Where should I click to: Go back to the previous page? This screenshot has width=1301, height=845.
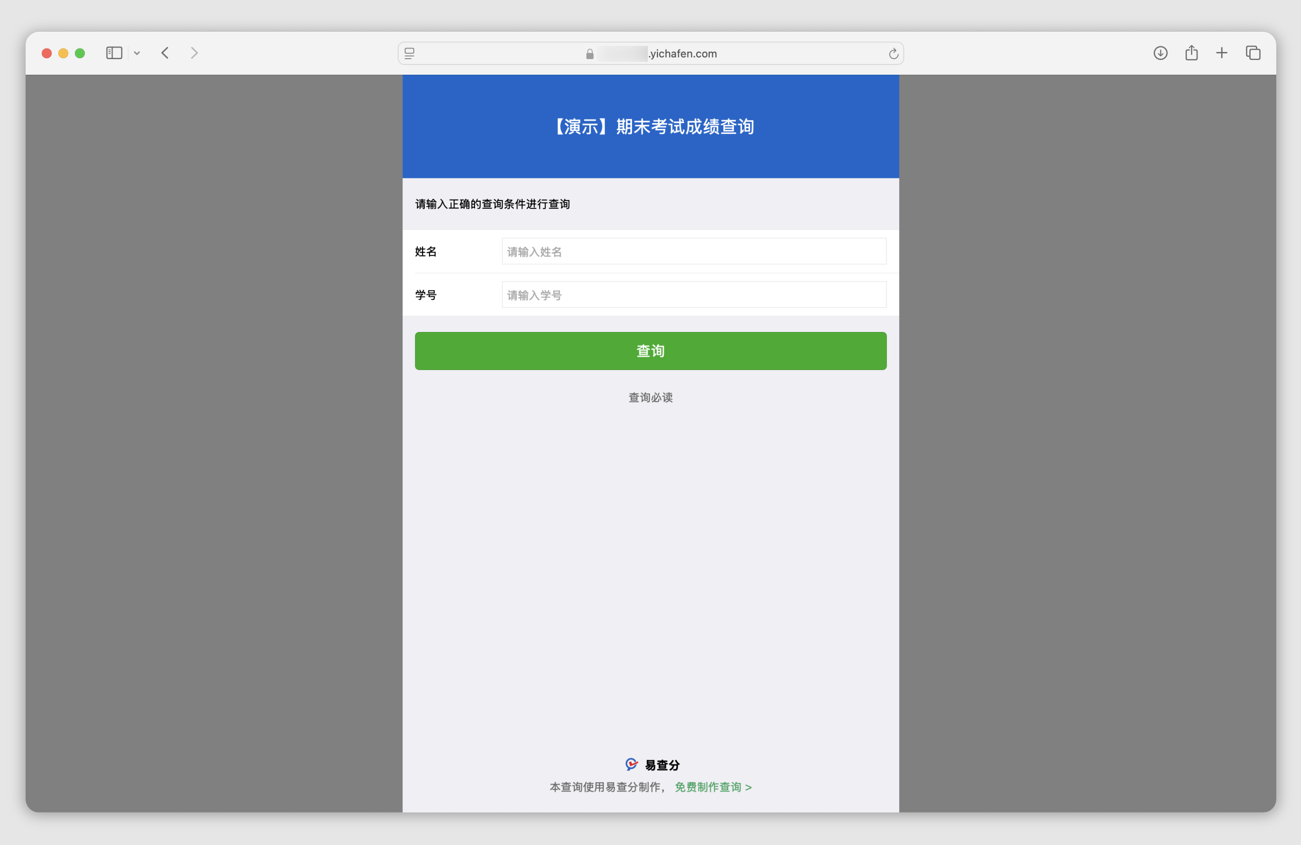point(165,53)
